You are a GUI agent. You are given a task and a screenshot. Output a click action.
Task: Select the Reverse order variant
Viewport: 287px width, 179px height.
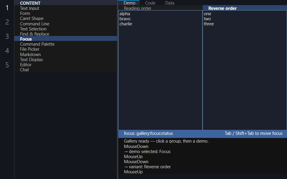245,8
